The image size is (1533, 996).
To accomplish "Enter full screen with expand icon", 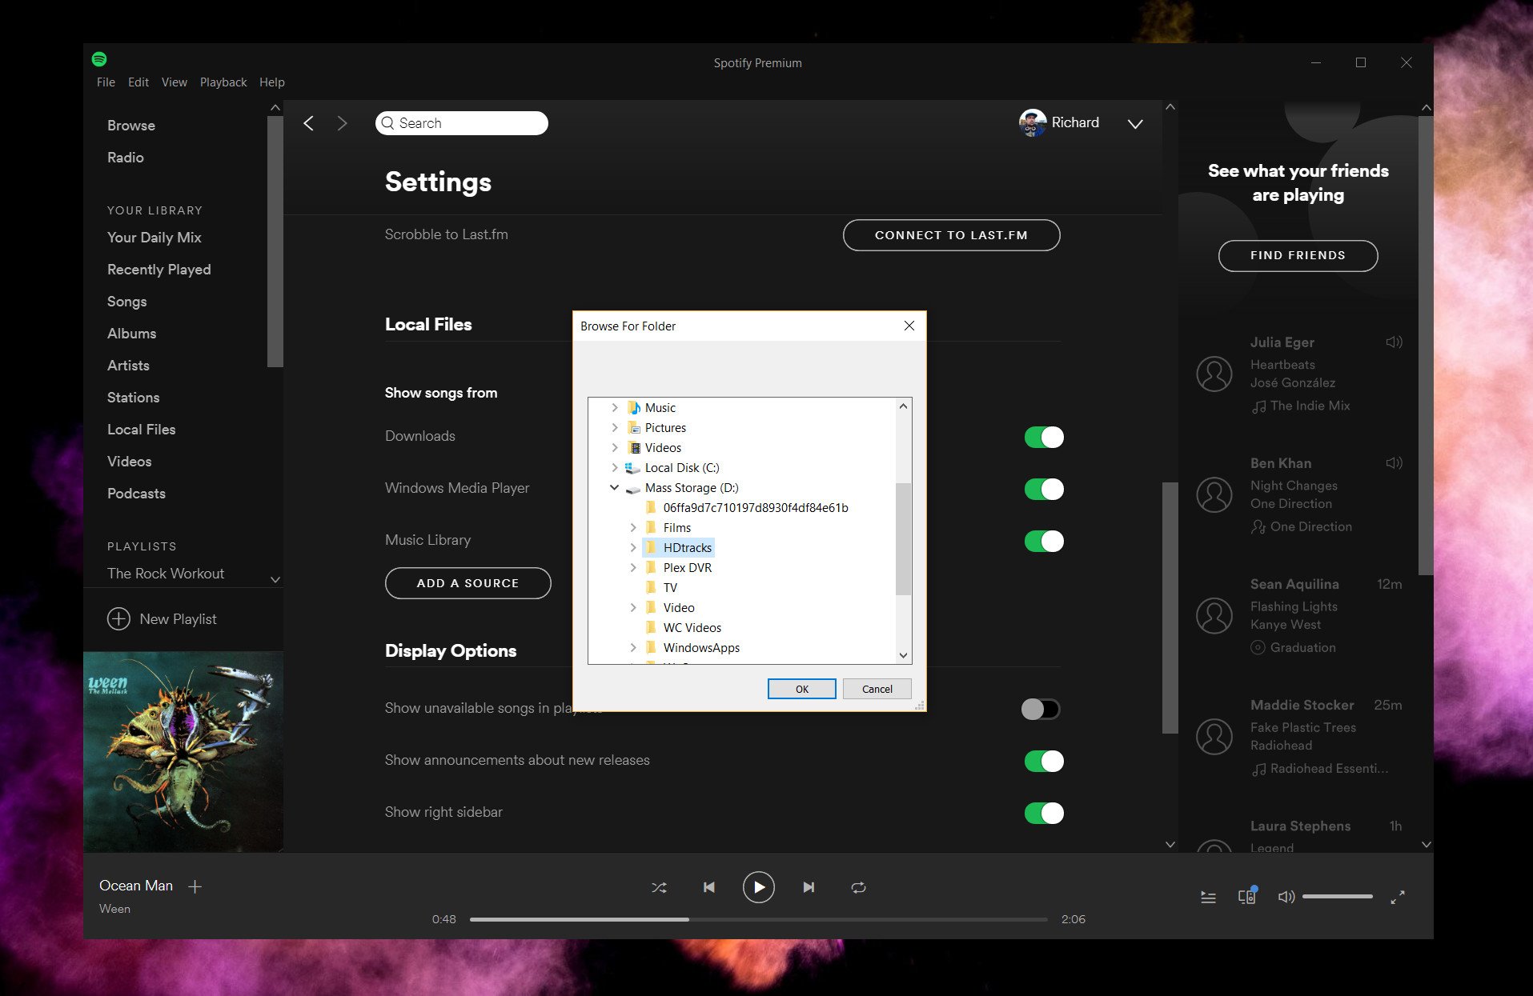I will point(1398,898).
